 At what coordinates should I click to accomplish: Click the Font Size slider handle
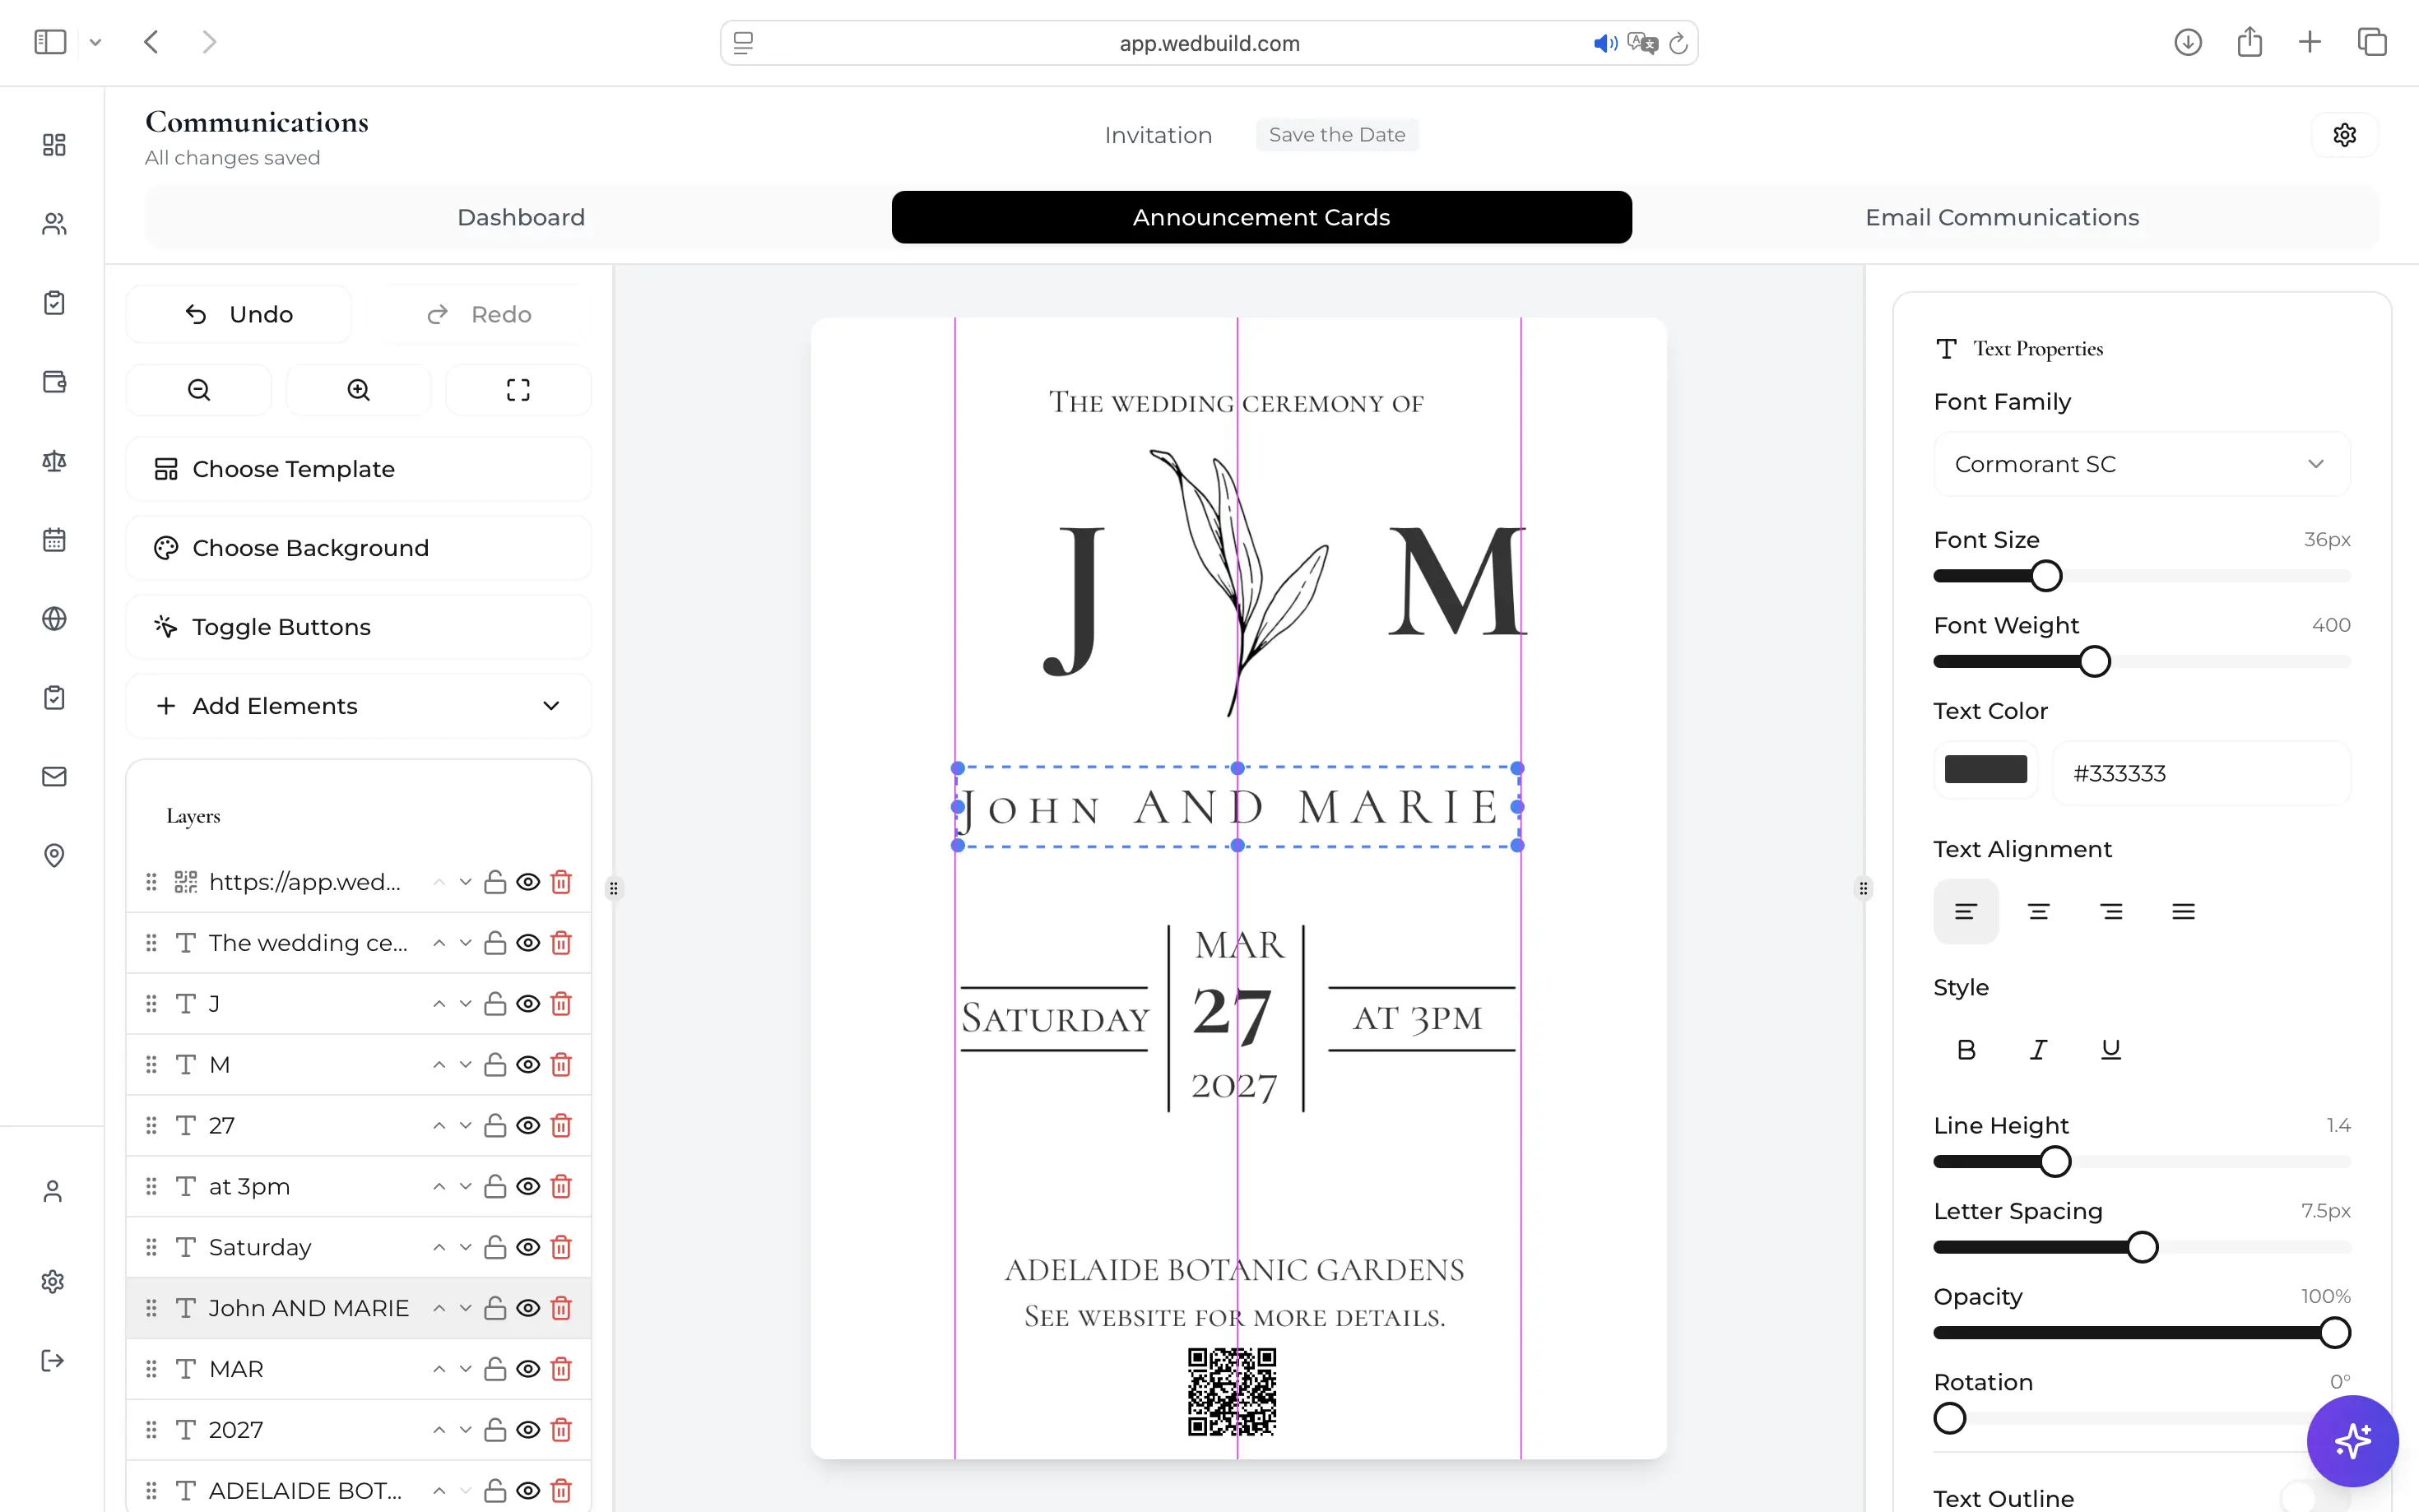tap(2046, 576)
